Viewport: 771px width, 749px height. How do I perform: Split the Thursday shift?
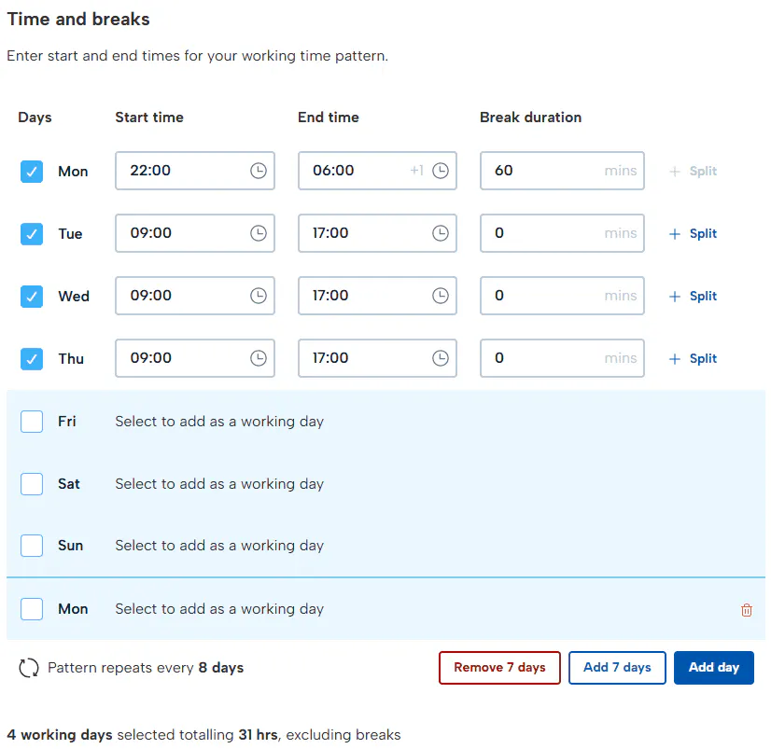[x=694, y=358]
